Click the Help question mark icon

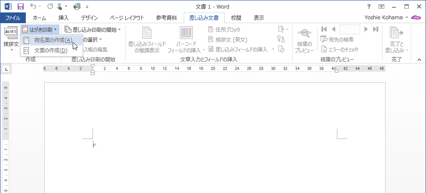tap(369, 6)
